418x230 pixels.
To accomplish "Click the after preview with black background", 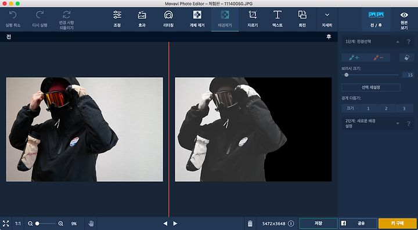I will pos(253,130).
